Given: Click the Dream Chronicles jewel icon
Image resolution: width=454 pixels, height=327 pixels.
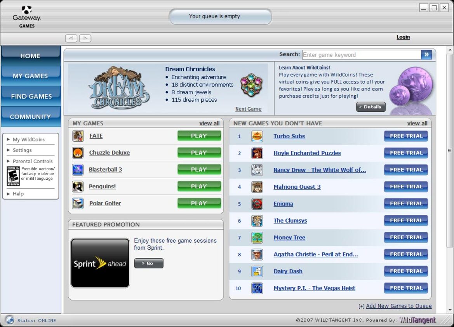Looking at the screenshot, I should coord(251,85).
